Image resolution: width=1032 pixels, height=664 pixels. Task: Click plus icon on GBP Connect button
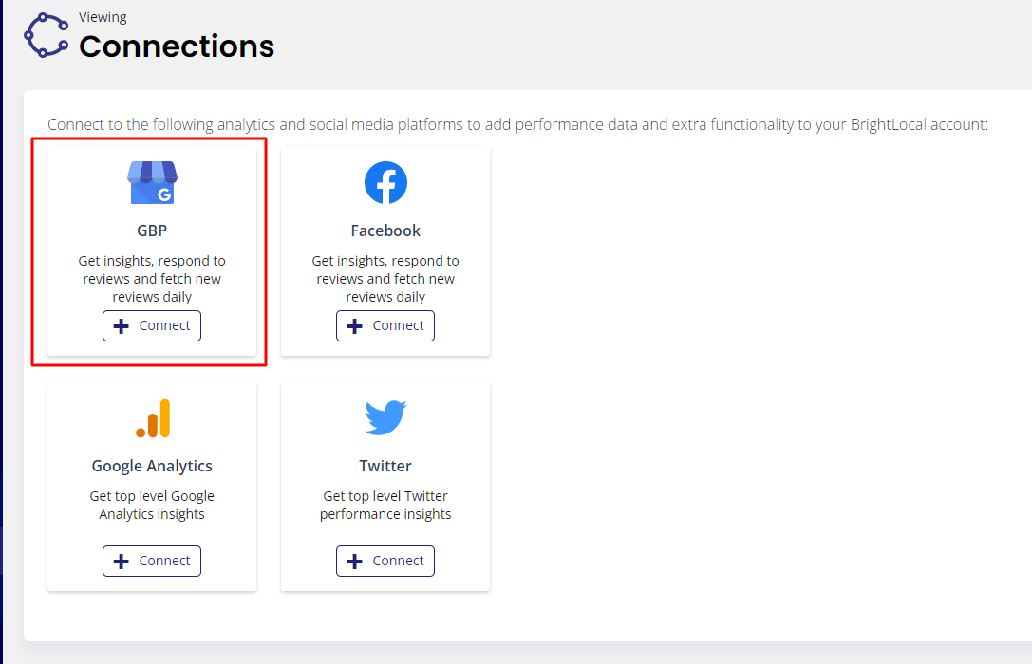coord(122,326)
